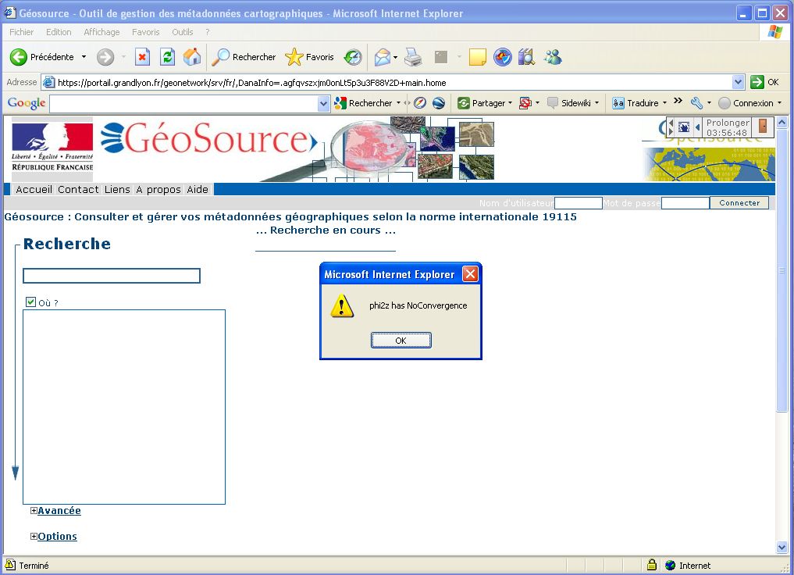This screenshot has width=794, height=575.
Task: Click the URL address field
Action: [x=387, y=82]
